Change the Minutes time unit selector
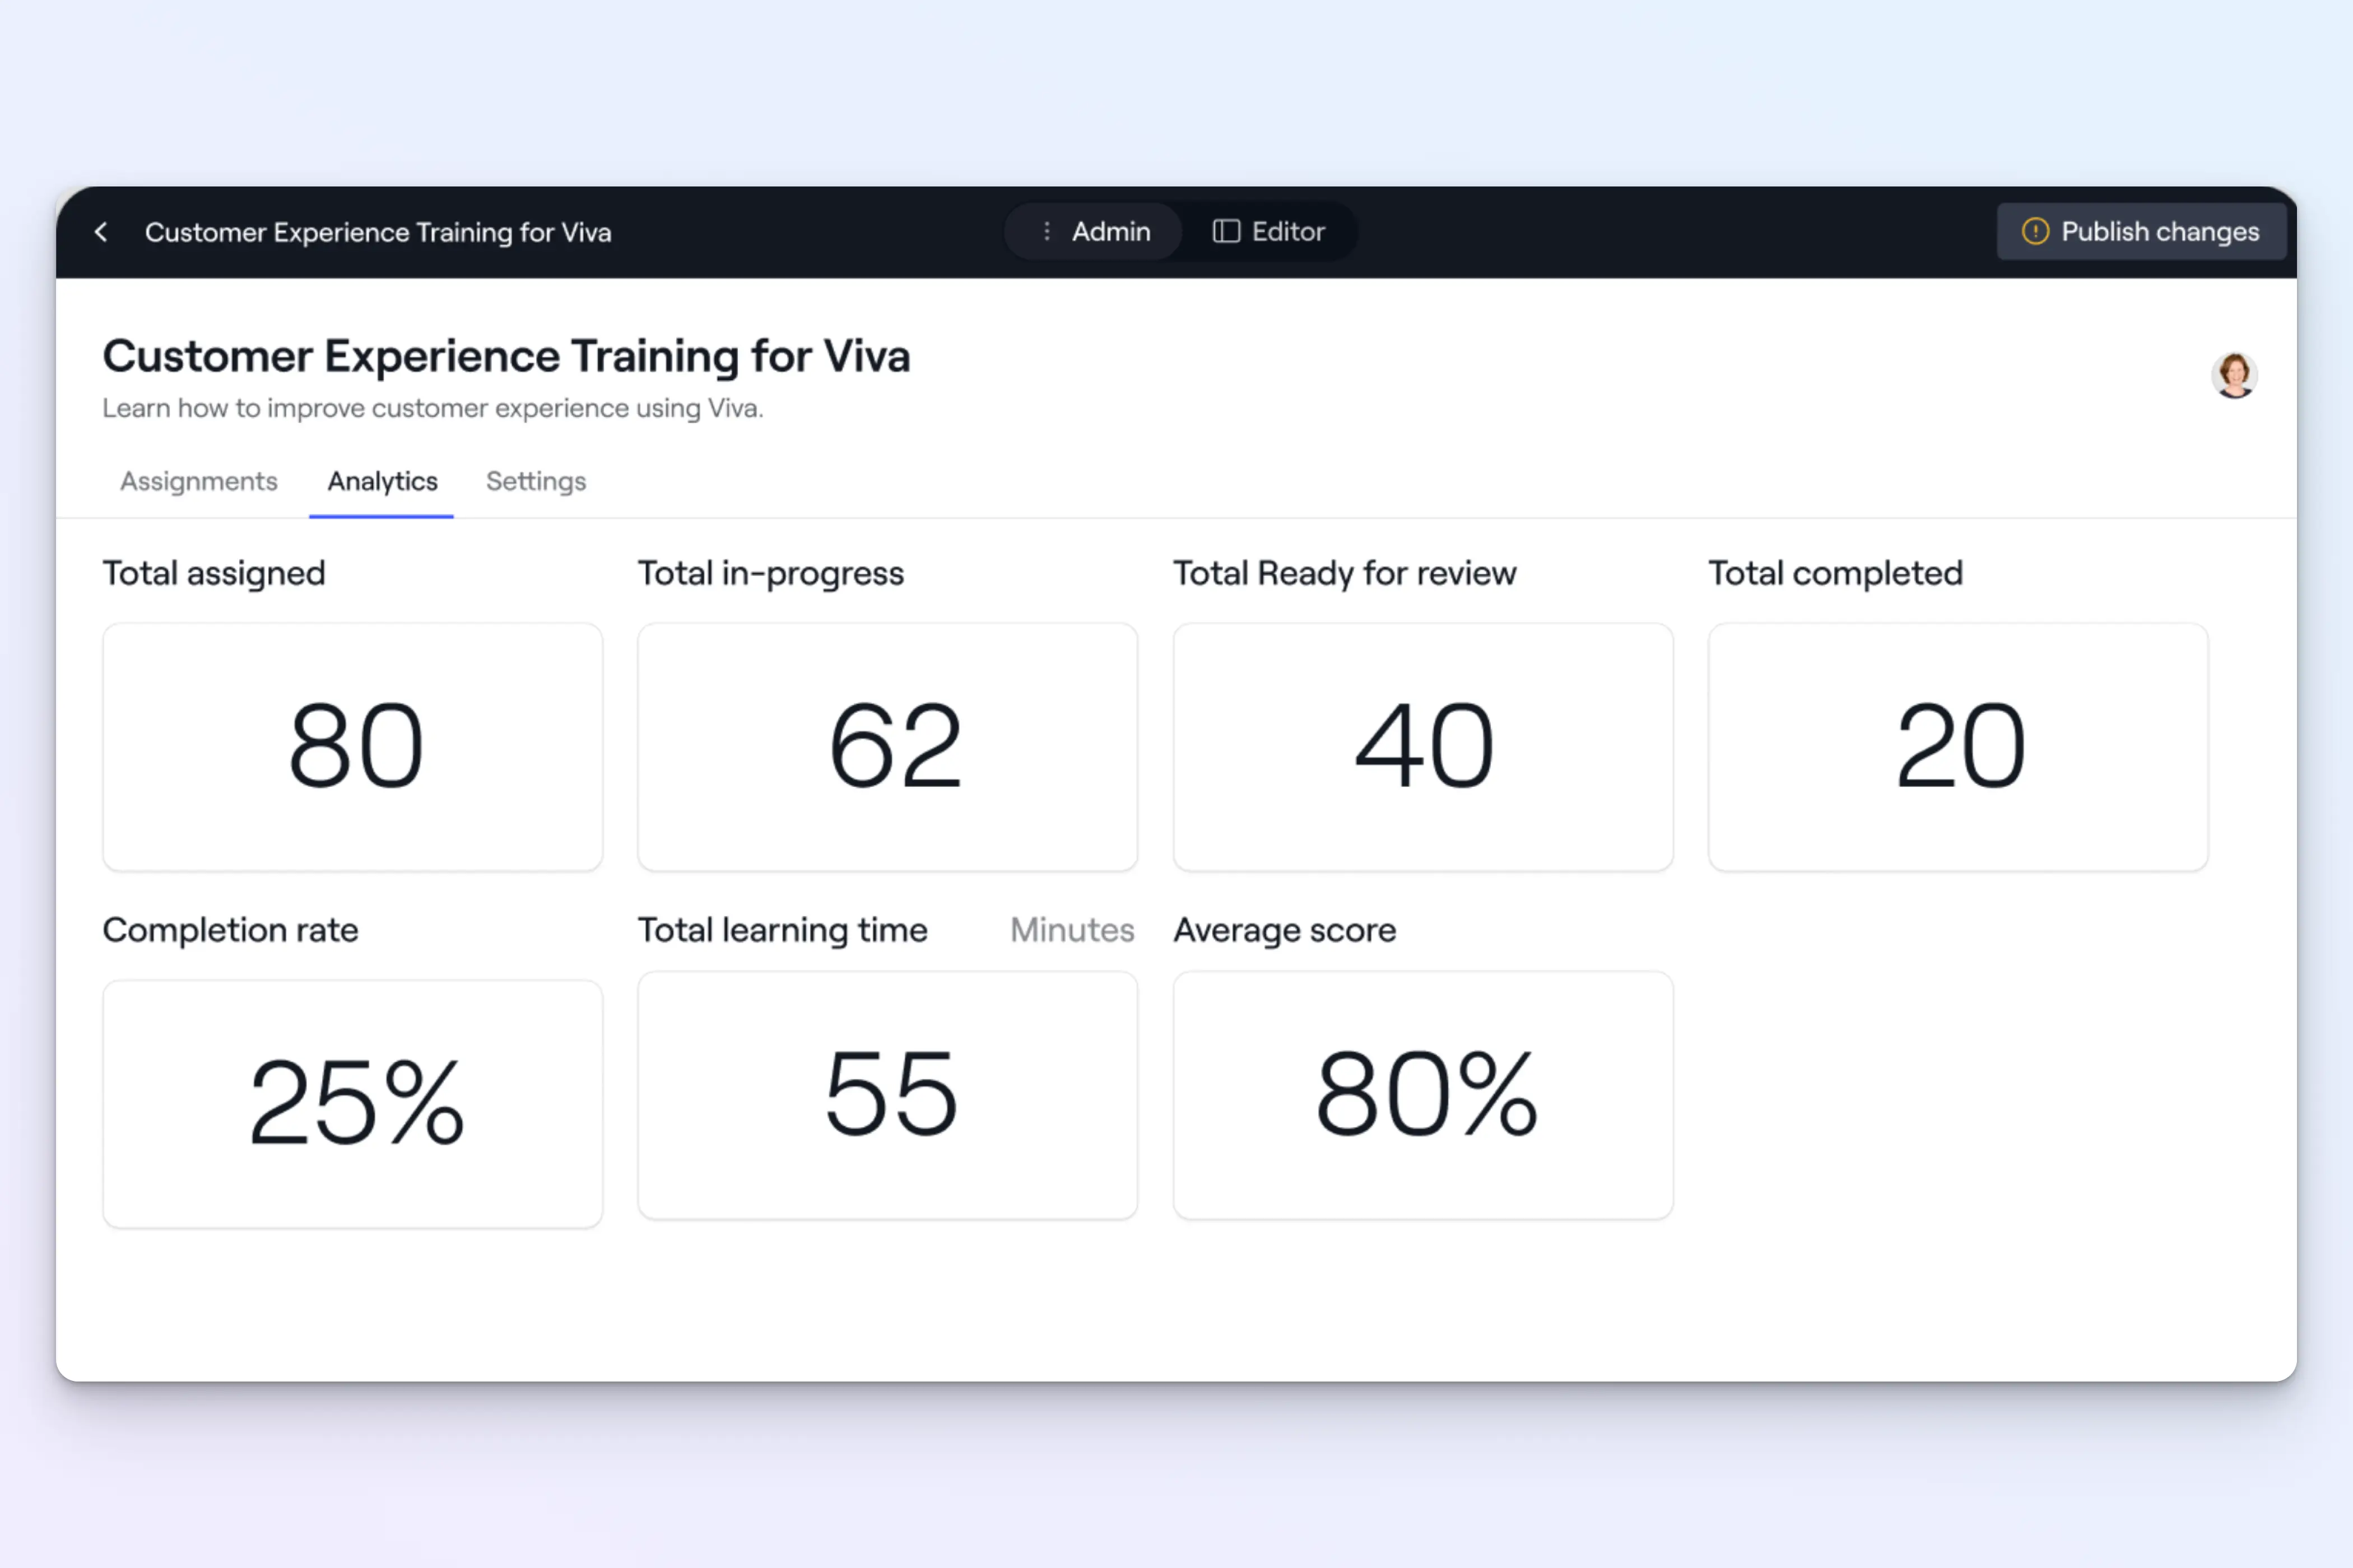This screenshot has height=1568, width=2353. coord(1071,930)
